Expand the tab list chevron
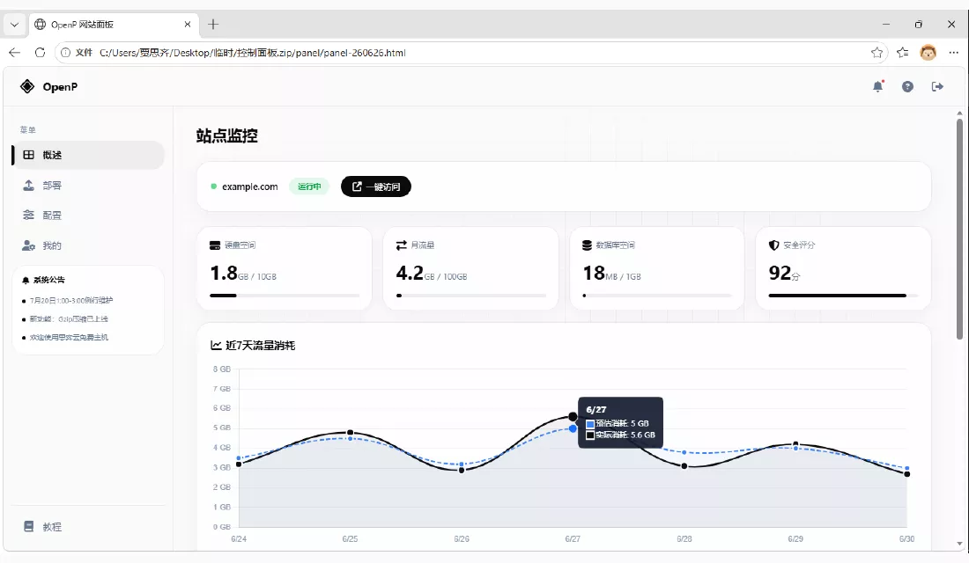The width and height of the screenshot is (969, 563). point(14,25)
